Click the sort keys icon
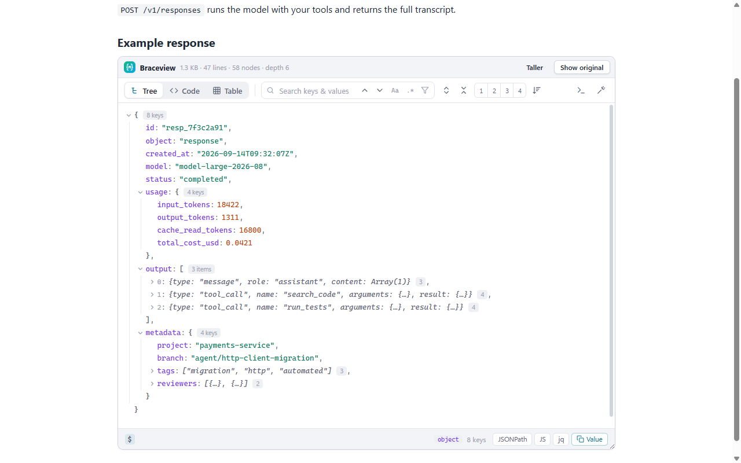 tap(537, 90)
